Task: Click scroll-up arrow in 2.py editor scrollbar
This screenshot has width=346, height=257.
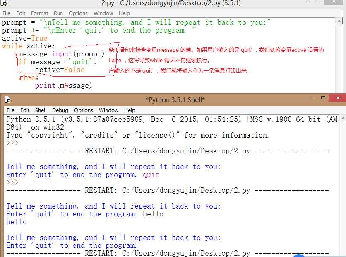Action: (339, 22)
